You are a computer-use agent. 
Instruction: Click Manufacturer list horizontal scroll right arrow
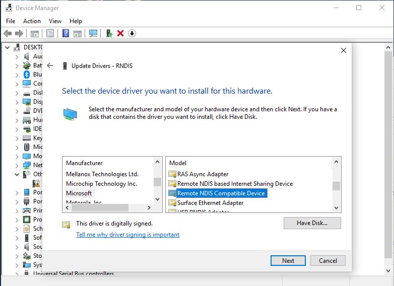click(x=149, y=207)
